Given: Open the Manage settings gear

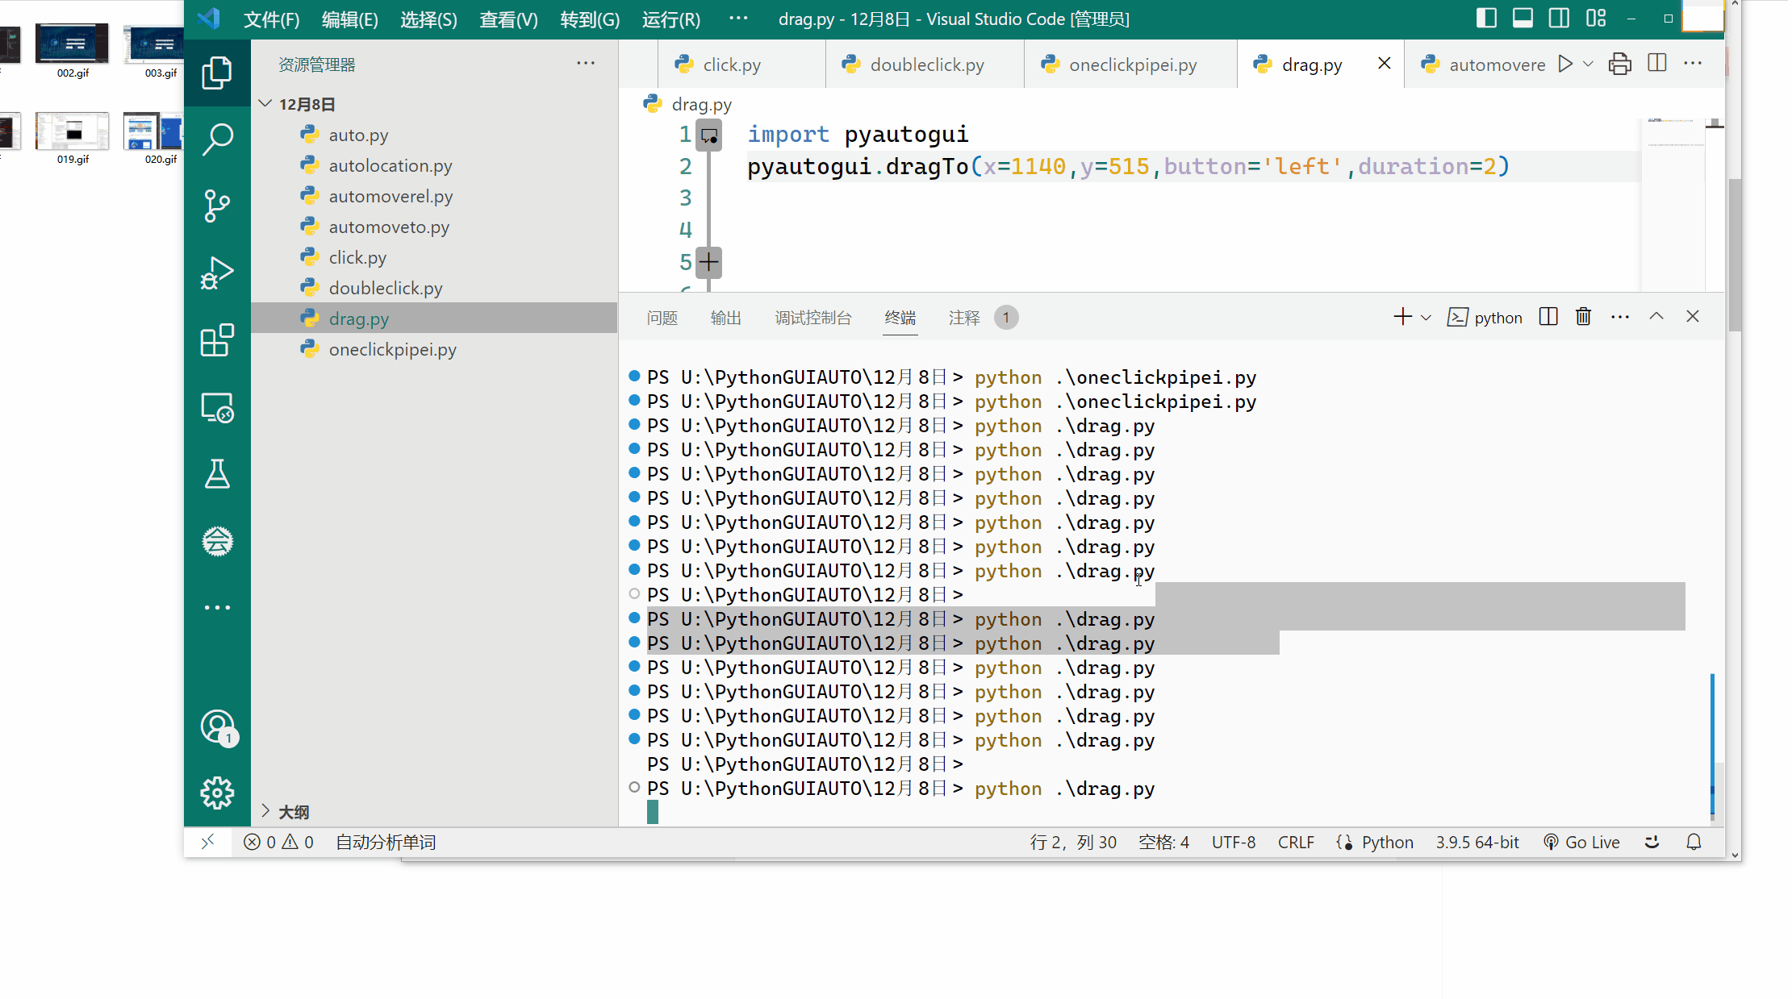Looking at the screenshot, I should pyautogui.click(x=217, y=793).
